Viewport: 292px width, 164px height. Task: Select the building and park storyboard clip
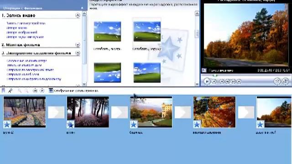click(151, 112)
